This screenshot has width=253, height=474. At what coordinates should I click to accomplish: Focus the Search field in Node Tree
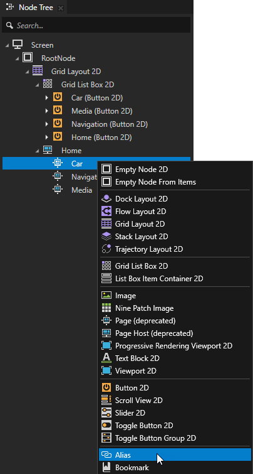point(96,25)
